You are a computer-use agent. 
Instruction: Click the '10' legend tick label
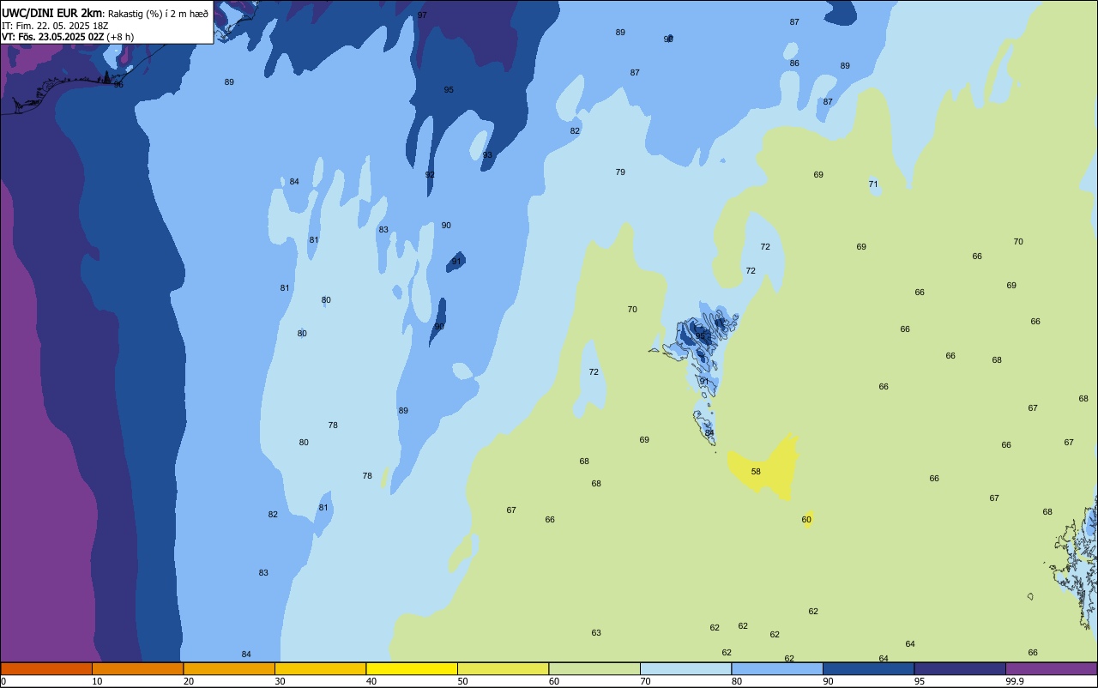97,681
